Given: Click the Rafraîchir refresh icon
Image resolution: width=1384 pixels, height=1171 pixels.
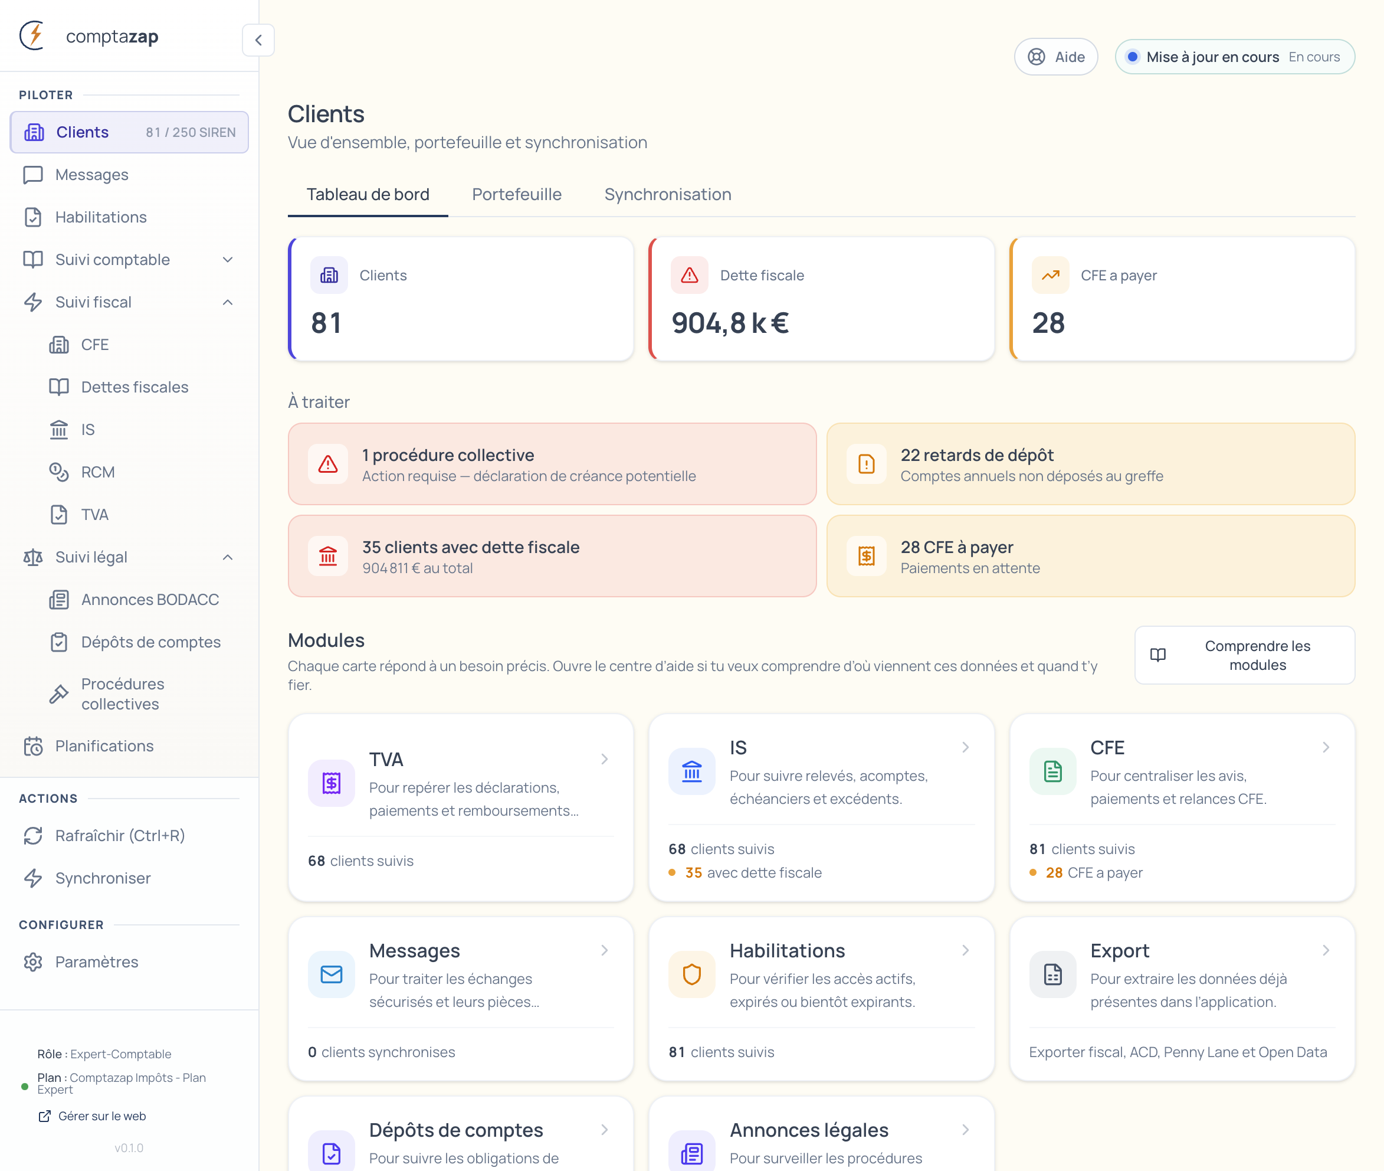Looking at the screenshot, I should tap(33, 835).
